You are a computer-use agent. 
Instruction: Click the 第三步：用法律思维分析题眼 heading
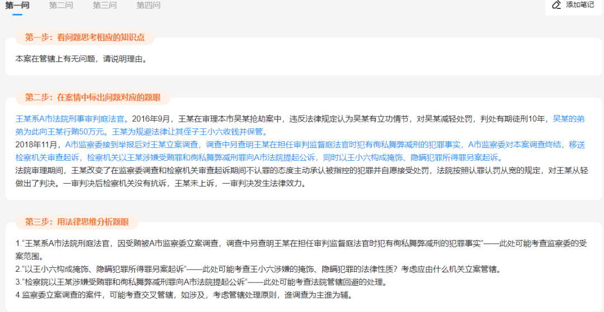tap(77, 222)
